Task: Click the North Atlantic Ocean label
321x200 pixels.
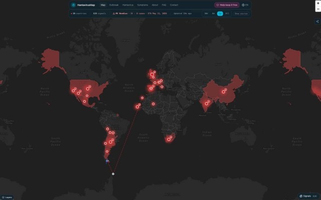Action: click(129, 88)
